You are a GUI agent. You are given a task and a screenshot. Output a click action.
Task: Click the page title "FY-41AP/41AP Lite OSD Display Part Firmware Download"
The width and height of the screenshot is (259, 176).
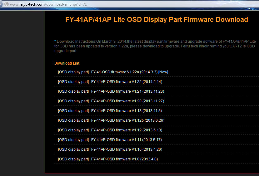157,19
